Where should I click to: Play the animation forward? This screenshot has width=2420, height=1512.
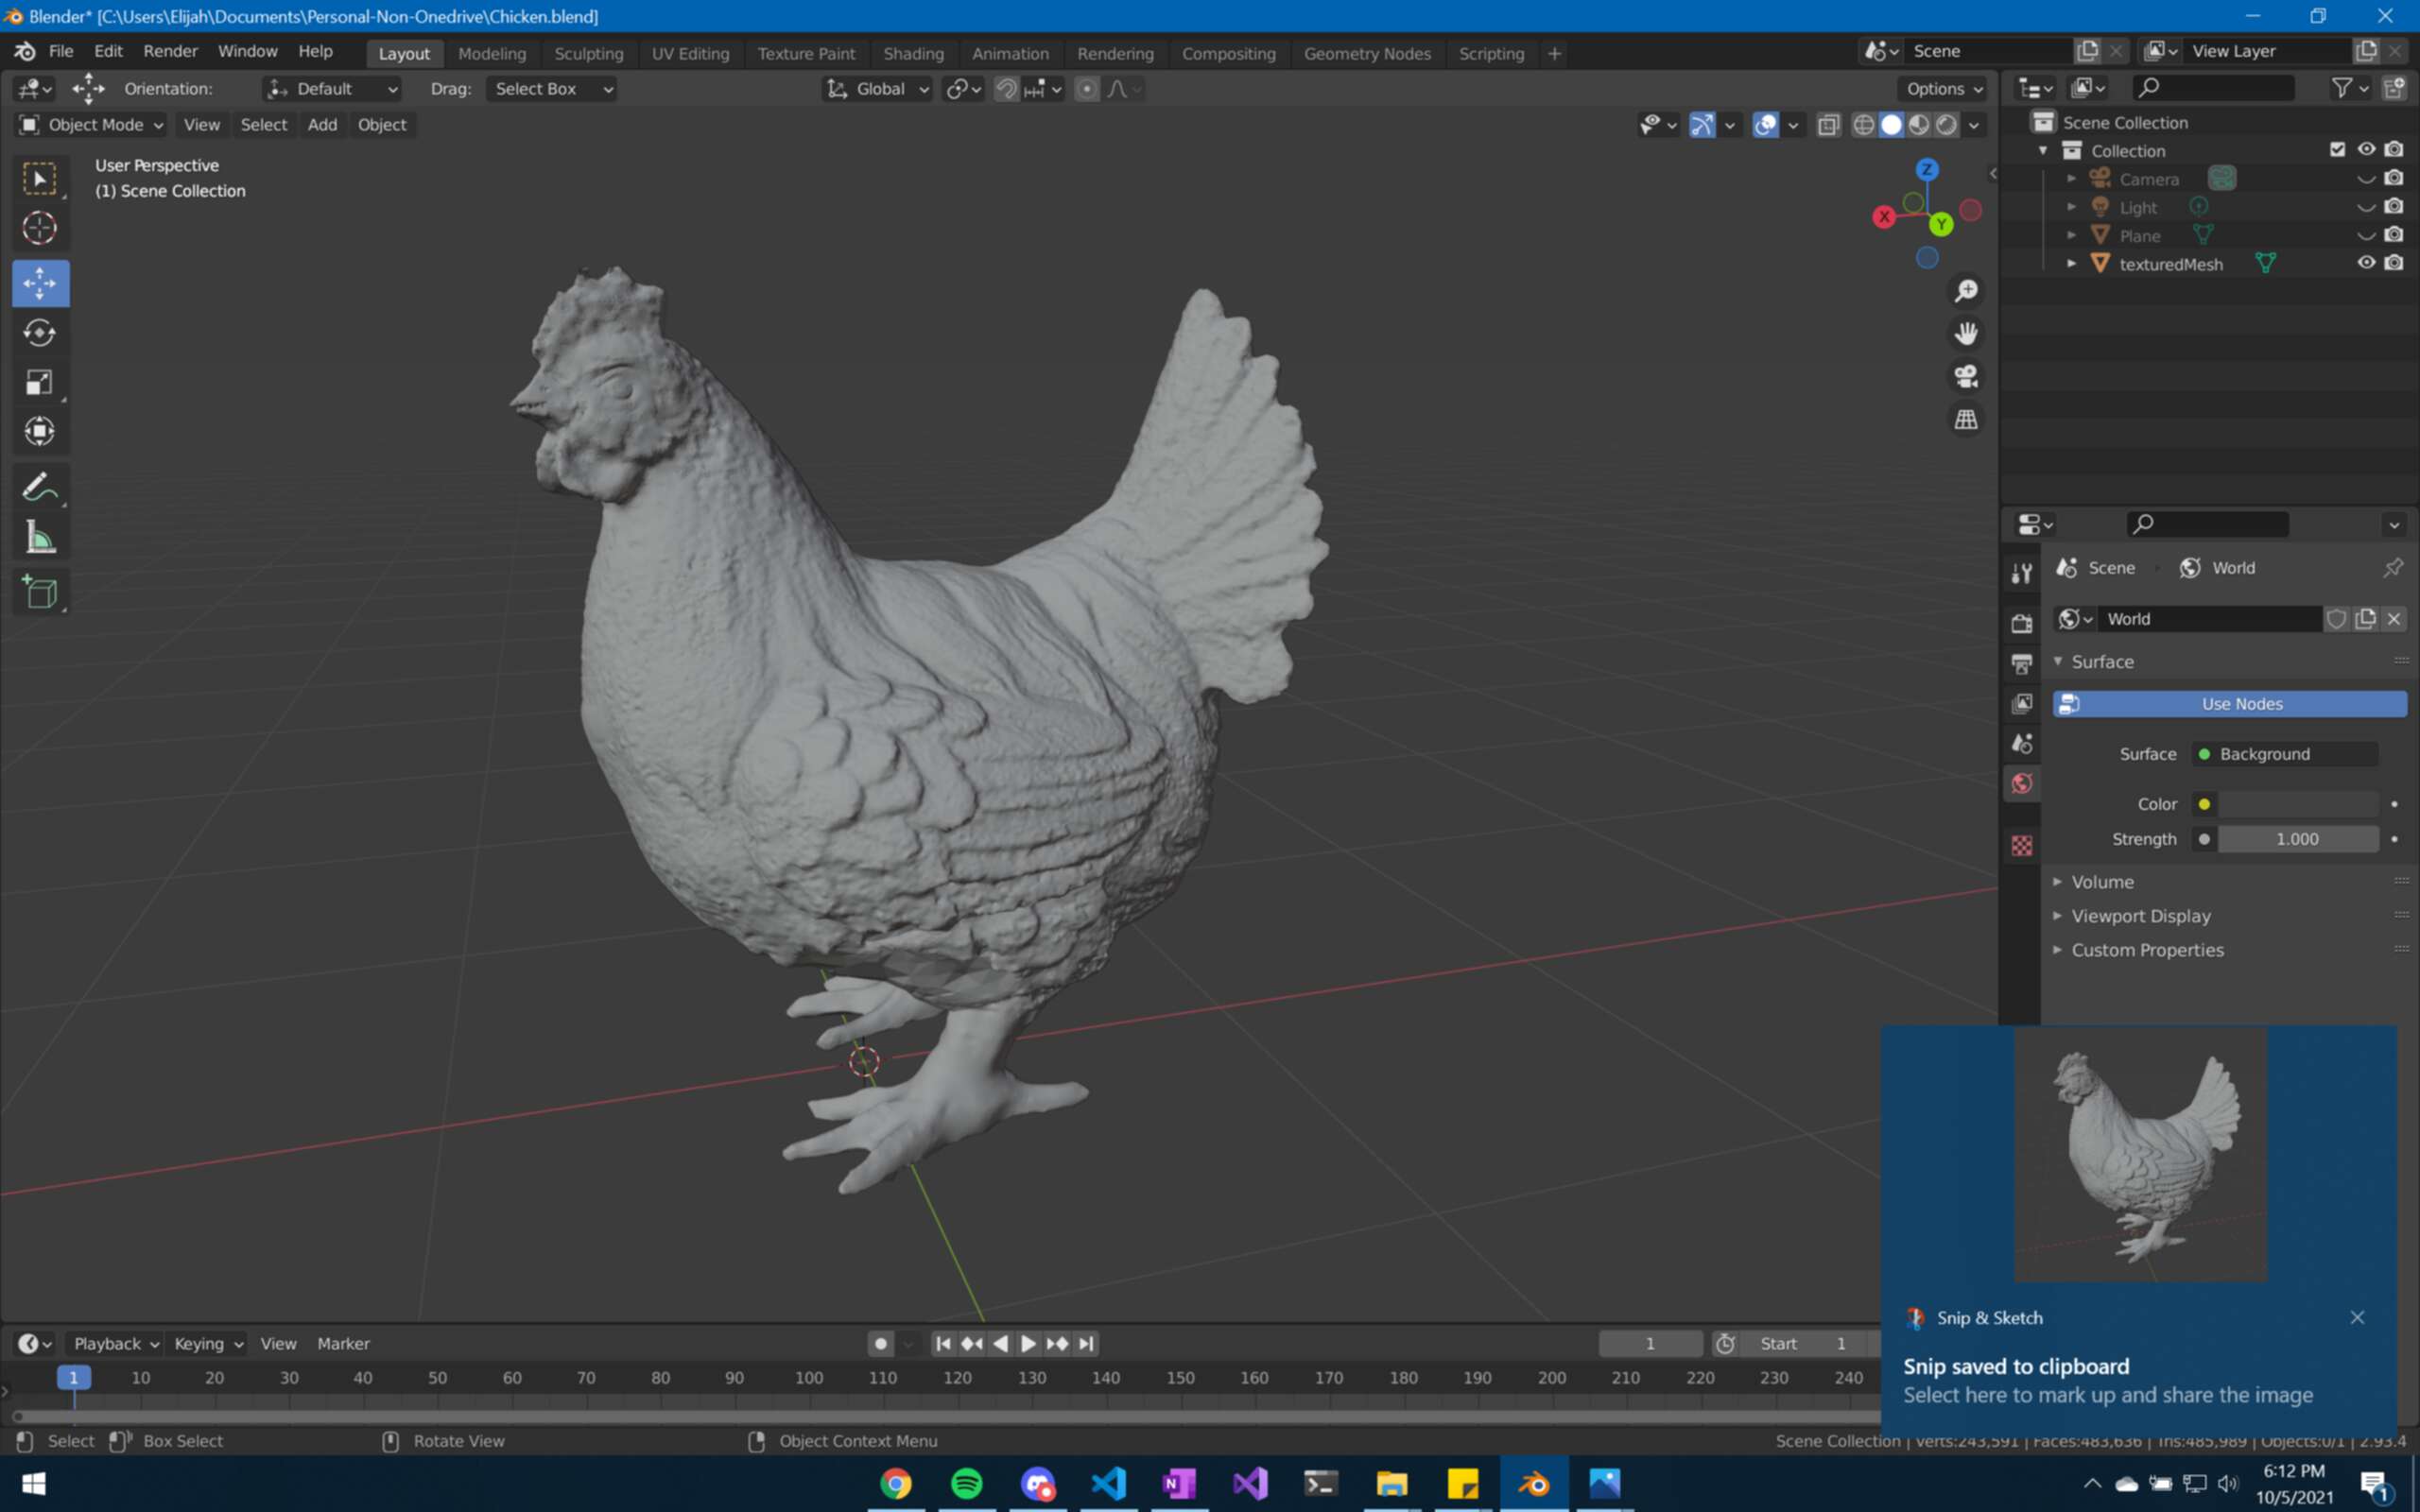click(1028, 1343)
